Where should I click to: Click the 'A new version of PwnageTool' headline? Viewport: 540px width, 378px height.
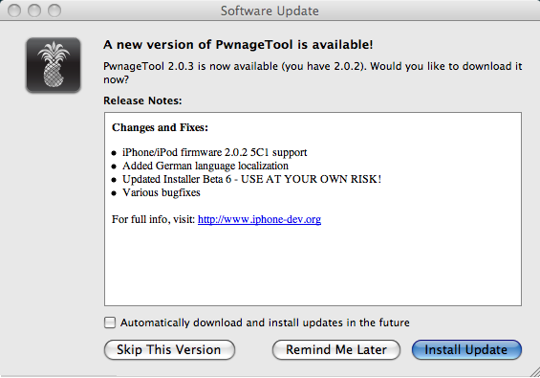[x=238, y=44]
